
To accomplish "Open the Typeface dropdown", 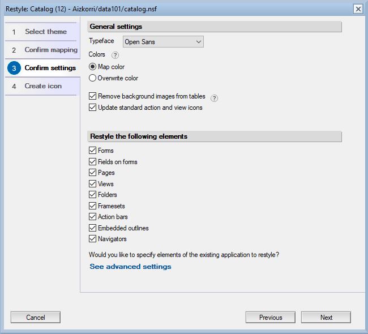I will (163, 41).
